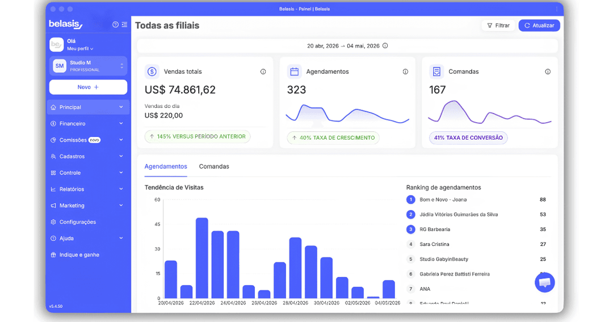This screenshot has width=613, height=322.
Task: Expand the Meu perfil dropdown
Action: pyautogui.click(x=80, y=49)
